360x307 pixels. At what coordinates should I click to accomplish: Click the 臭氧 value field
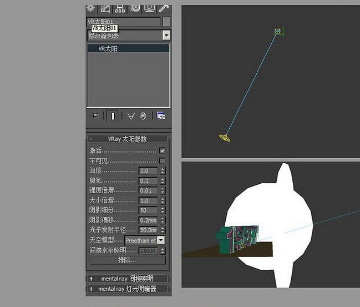point(148,181)
